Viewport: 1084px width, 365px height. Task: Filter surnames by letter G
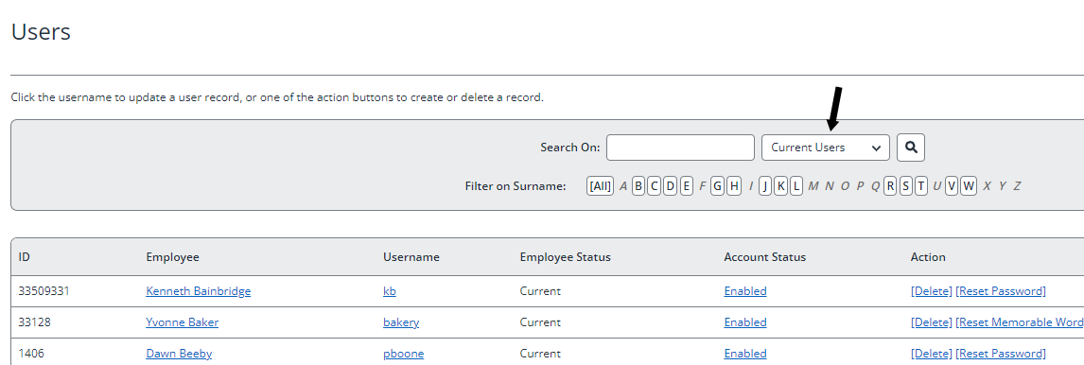(717, 186)
